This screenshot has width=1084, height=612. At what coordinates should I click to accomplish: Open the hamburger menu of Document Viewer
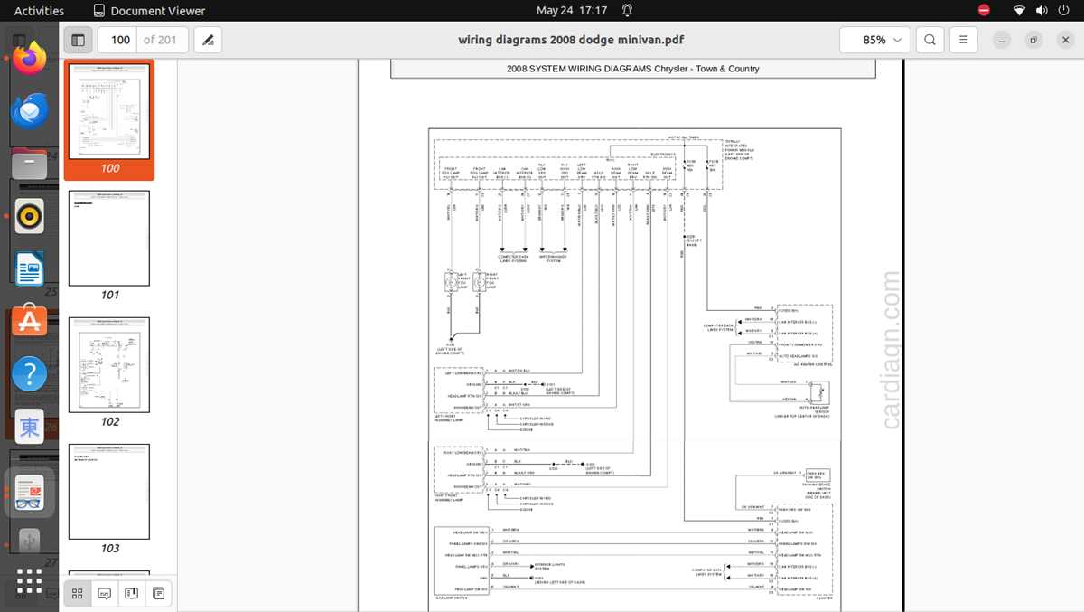pyautogui.click(x=964, y=40)
